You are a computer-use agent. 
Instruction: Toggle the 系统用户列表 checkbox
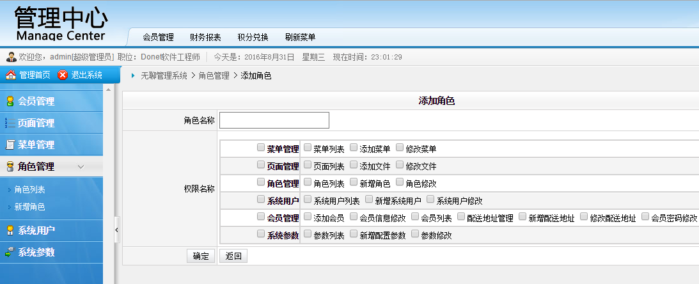[x=307, y=199]
